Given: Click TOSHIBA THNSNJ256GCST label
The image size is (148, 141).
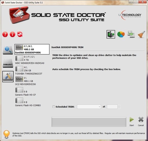Looking at the screenshot, I should pyautogui.click(x=29, y=74).
